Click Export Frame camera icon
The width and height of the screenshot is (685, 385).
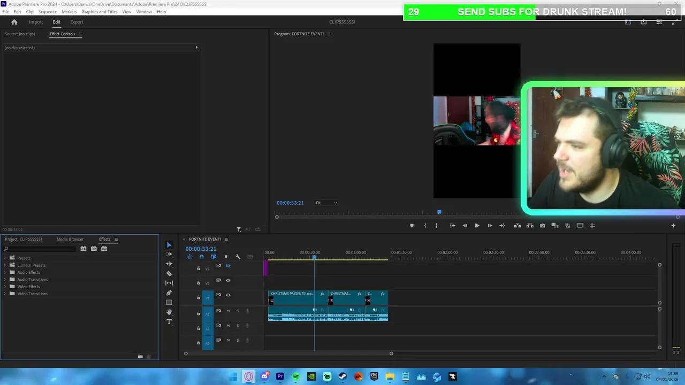tap(543, 226)
